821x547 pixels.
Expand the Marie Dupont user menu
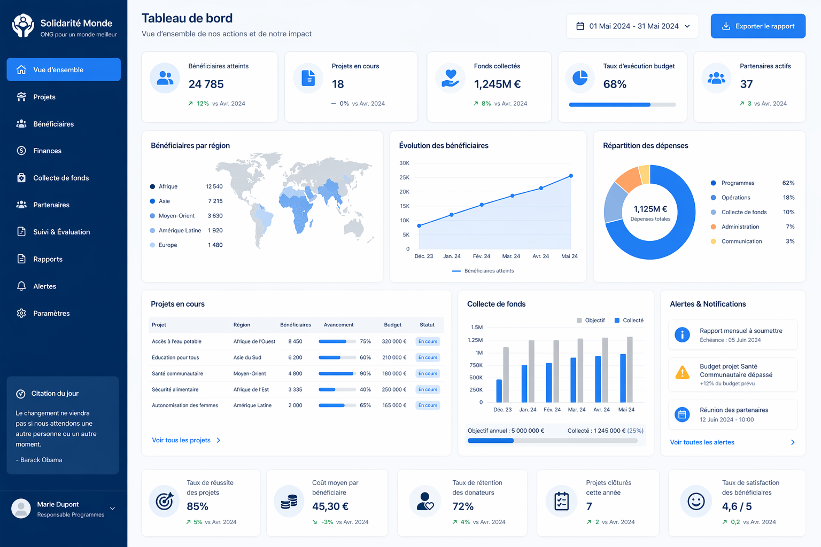click(112, 509)
